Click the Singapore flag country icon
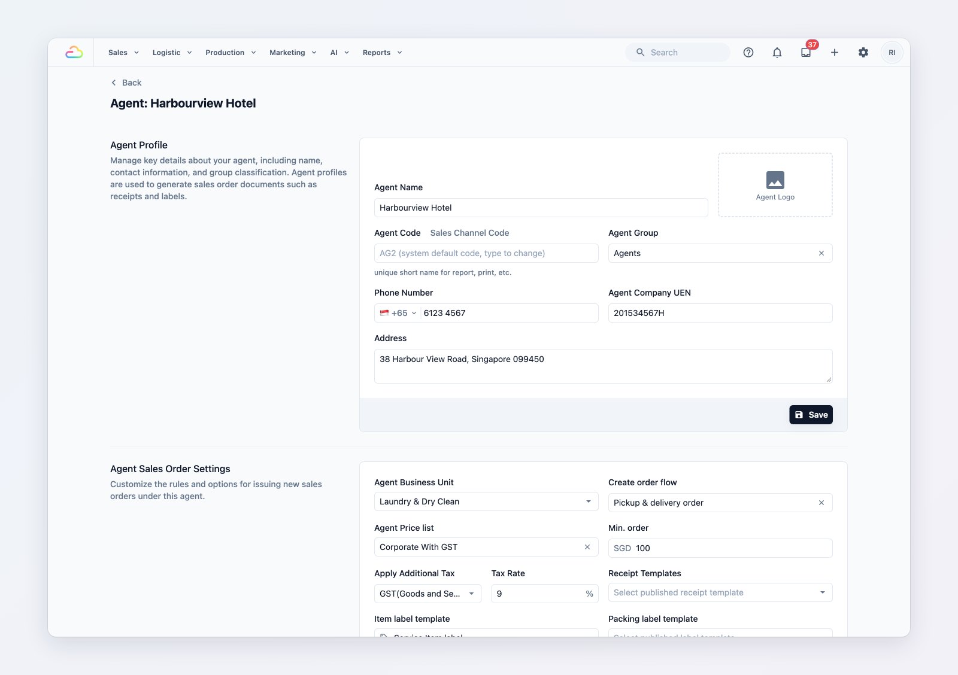Screen dimensions: 958x675 tap(384, 313)
